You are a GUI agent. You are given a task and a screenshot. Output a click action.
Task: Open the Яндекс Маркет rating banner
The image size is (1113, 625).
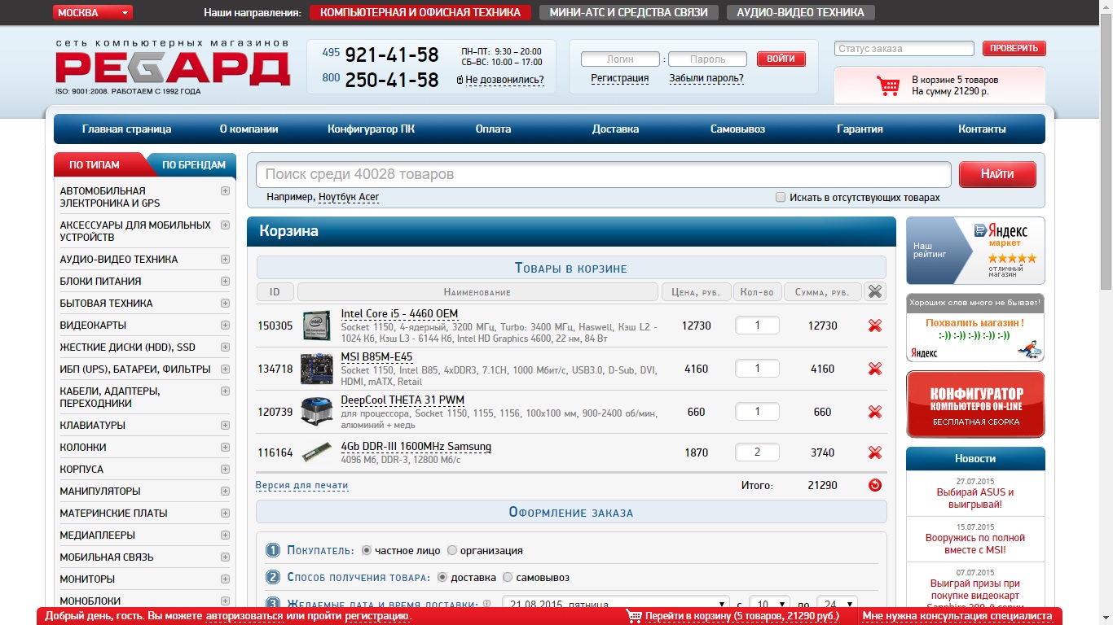pos(975,251)
